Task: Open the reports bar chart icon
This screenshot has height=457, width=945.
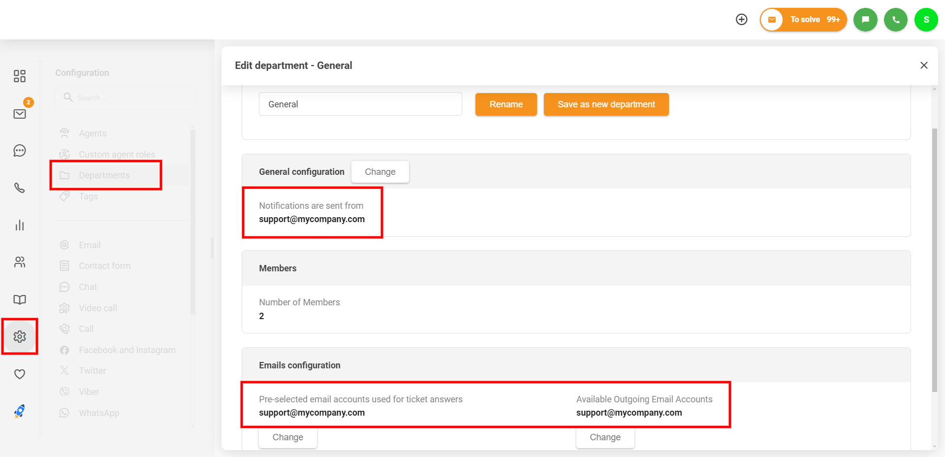Action: pyautogui.click(x=20, y=225)
